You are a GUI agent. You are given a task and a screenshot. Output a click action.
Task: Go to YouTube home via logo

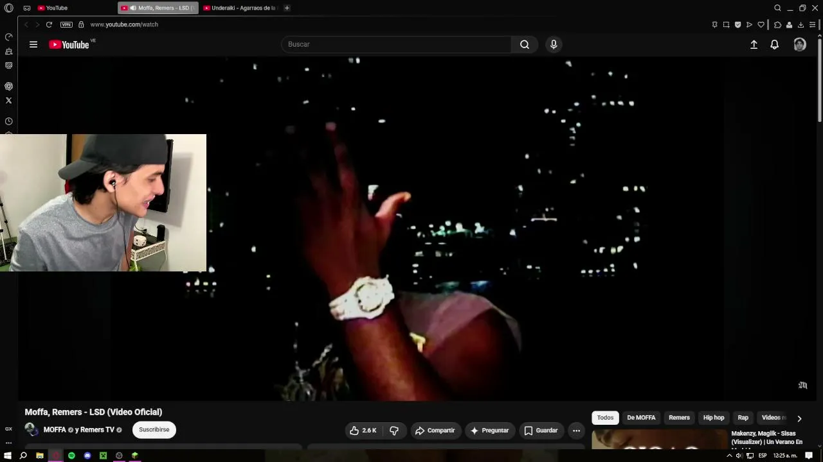69,44
